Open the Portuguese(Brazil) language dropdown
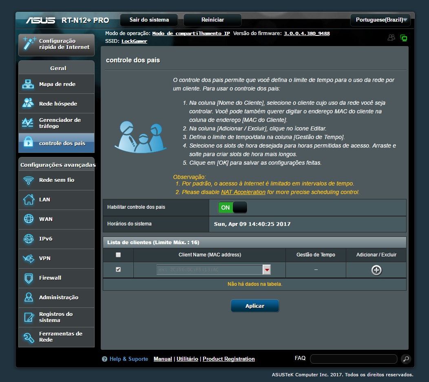The image size is (429, 382). click(380, 20)
